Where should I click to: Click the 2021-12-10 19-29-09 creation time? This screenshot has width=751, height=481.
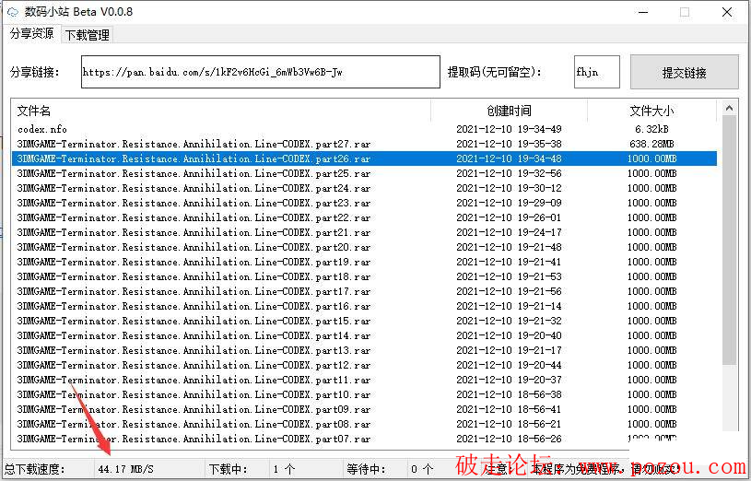pyautogui.click(x=509, y=203)
